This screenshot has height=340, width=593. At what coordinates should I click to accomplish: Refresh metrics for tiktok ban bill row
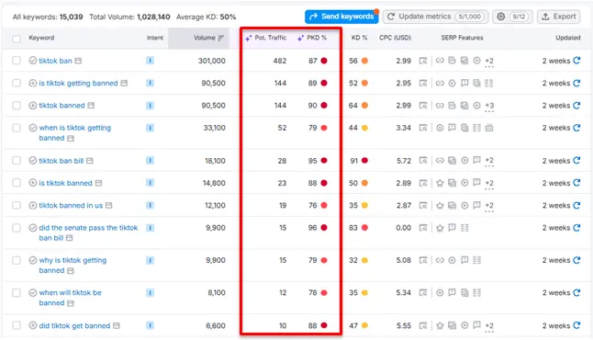point(576,160)
